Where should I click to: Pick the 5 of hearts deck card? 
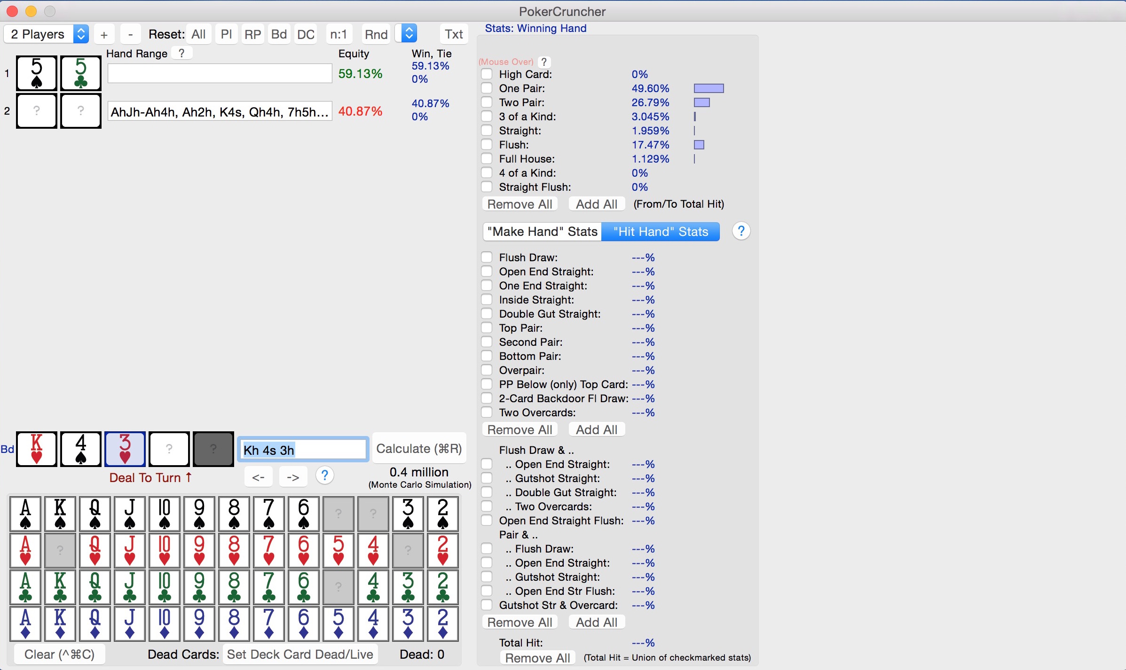click(x=339, y=550)
